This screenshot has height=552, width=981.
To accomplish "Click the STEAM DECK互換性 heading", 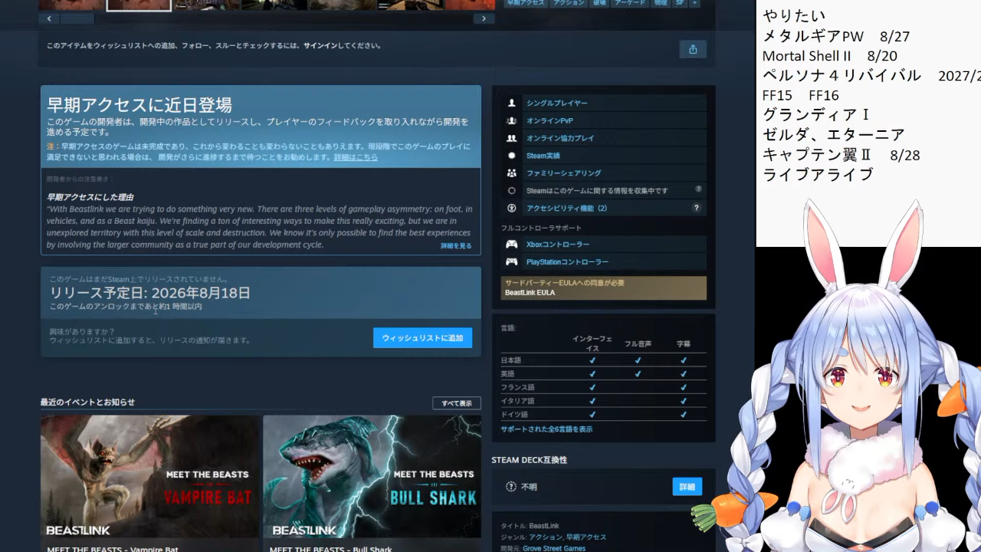I will tap(529, 460).
